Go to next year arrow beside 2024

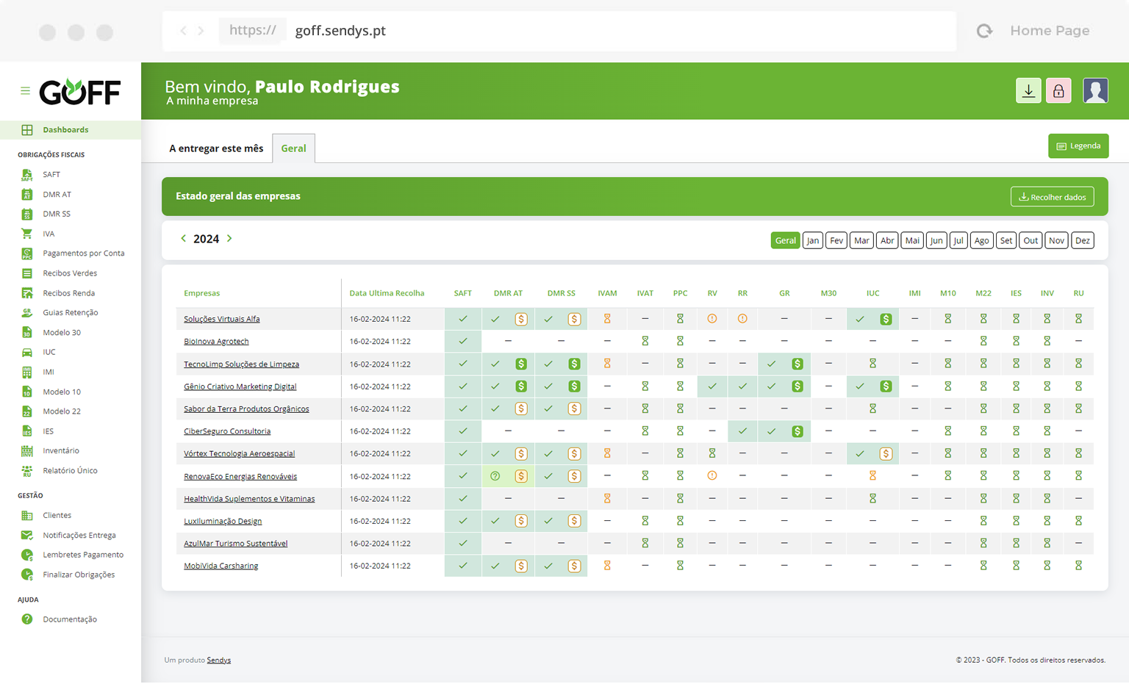(229, 239)
